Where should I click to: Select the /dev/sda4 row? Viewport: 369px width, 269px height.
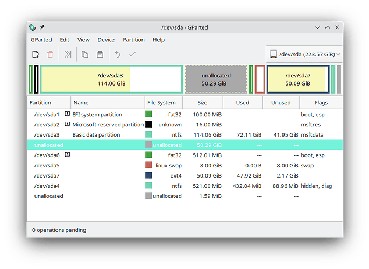coord(184,186)
